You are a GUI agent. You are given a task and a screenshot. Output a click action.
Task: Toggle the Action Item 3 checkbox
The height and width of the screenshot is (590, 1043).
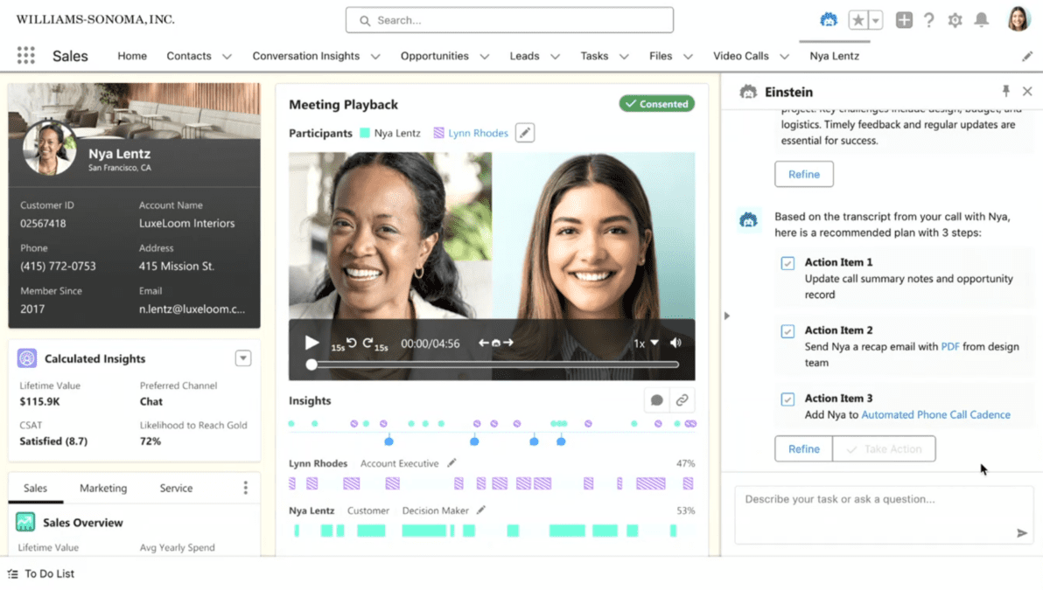click(x=787, y=399)
